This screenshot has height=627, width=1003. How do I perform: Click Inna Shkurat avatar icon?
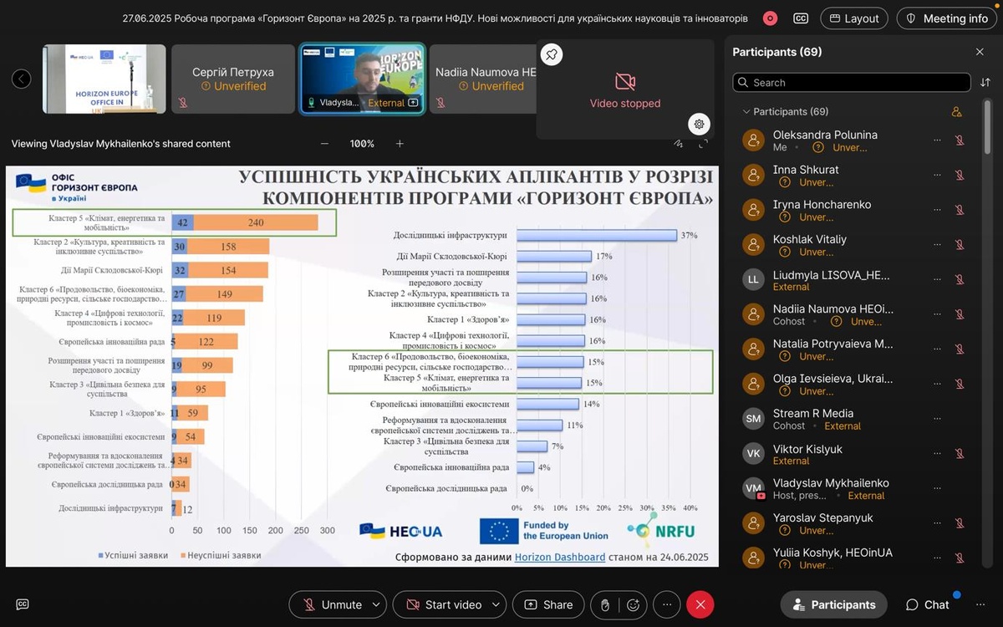tap(754, 176)
